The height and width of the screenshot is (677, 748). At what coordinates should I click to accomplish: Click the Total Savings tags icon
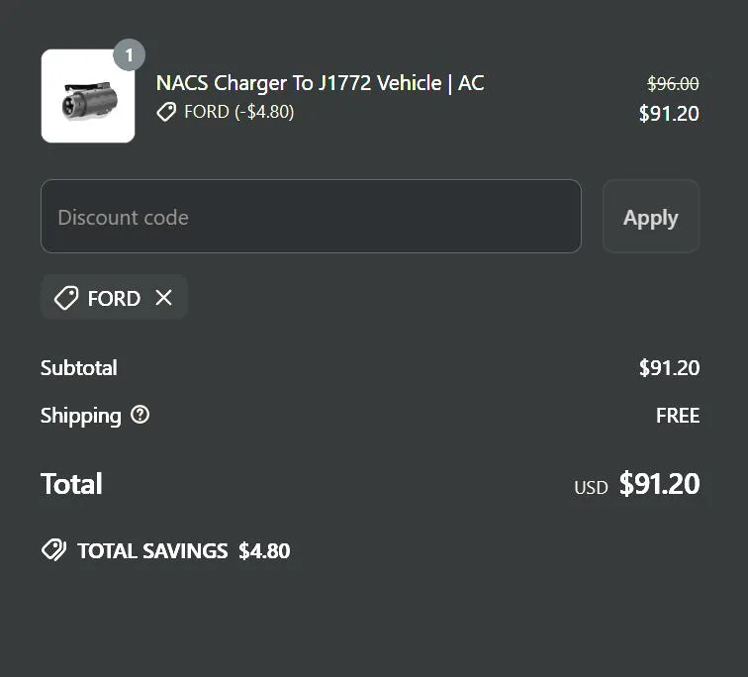tap(53, 550)
